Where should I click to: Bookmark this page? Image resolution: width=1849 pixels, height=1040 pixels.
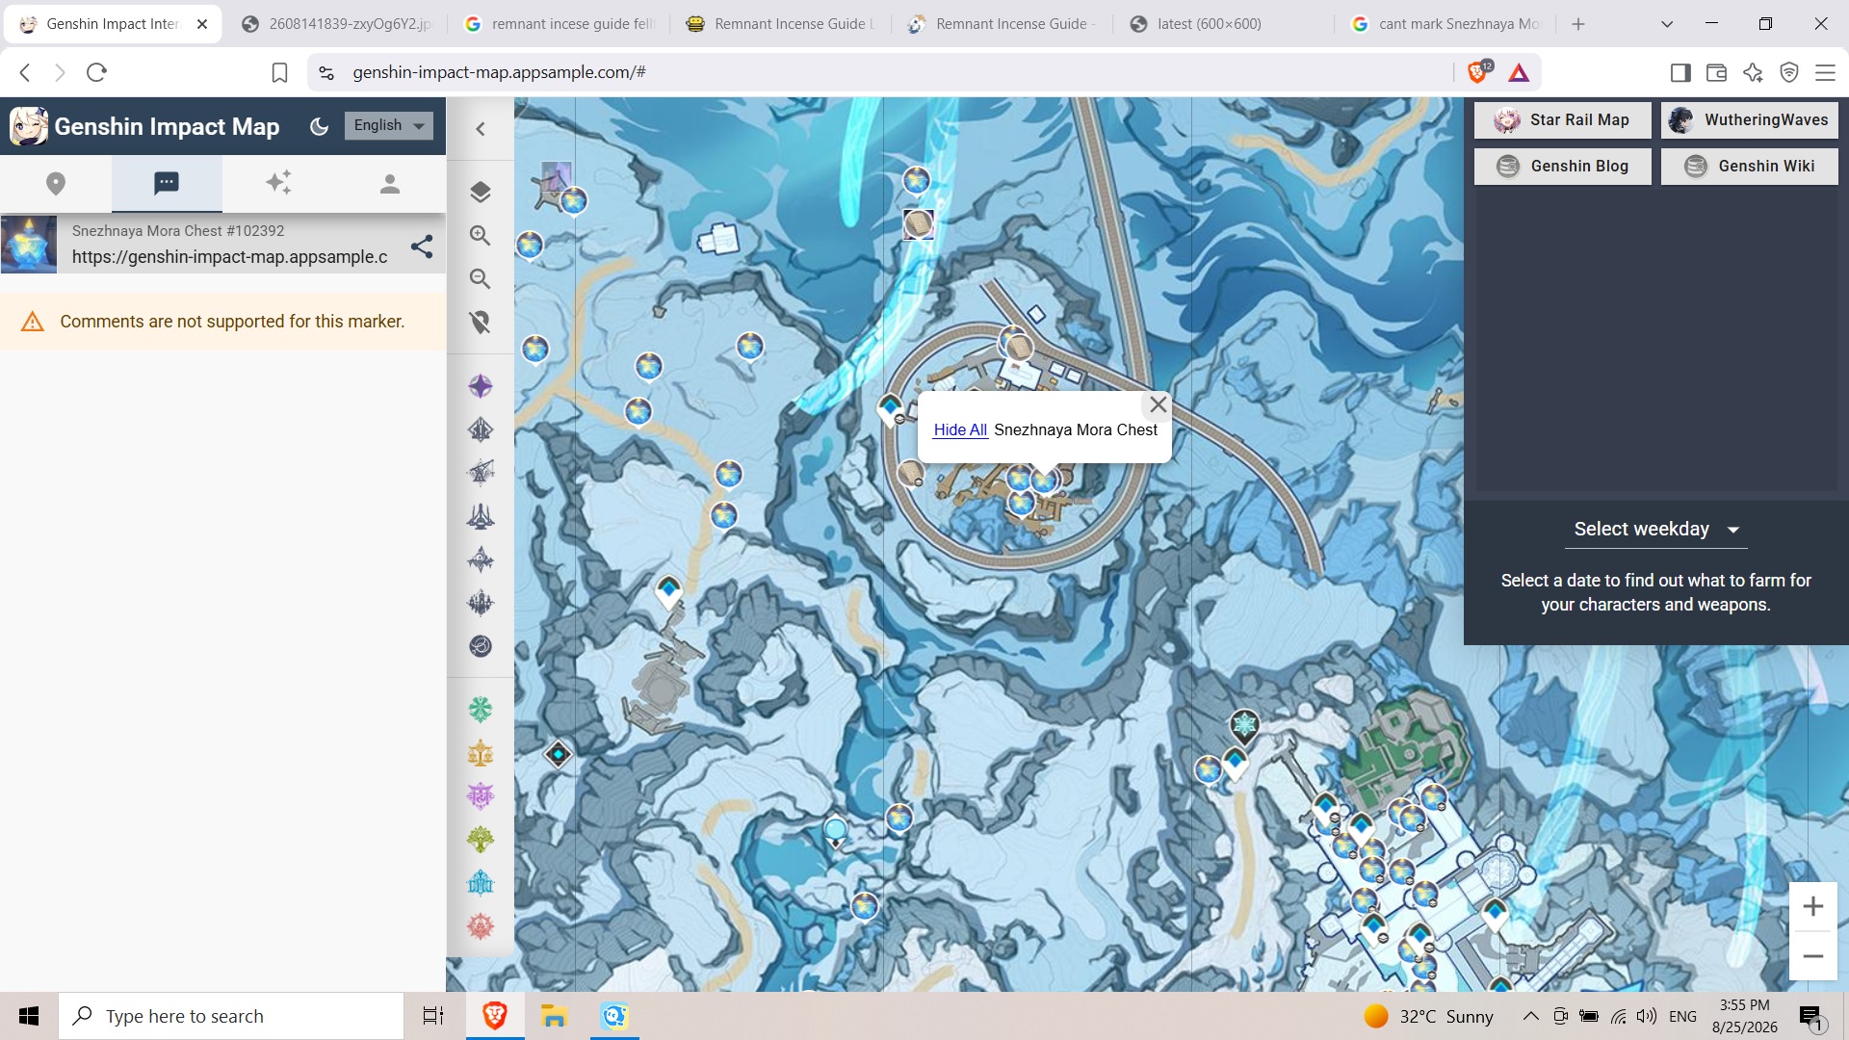tap(279, 72)
